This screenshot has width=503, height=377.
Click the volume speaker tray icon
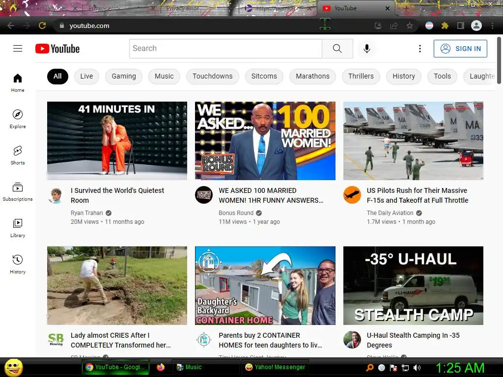pos(417,368)
